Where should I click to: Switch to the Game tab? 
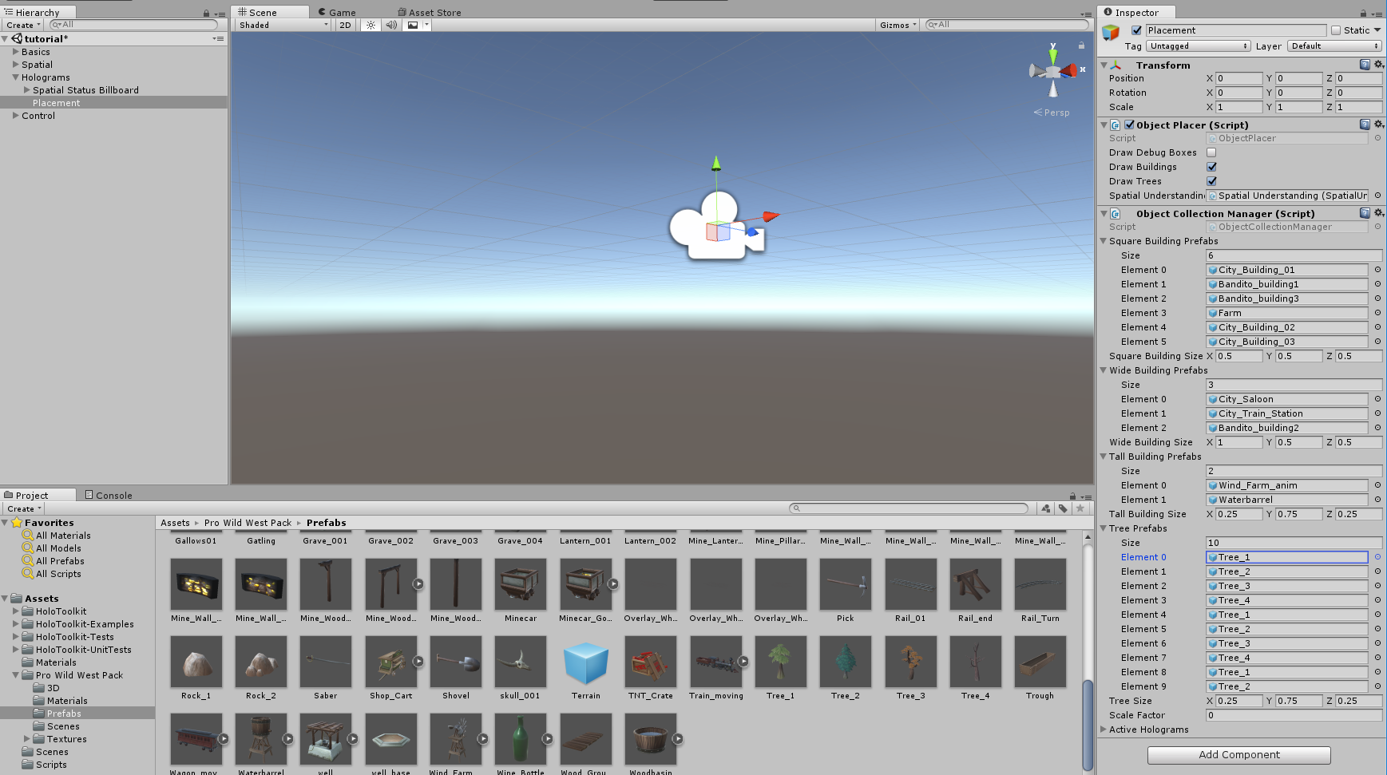pos(337,12)
